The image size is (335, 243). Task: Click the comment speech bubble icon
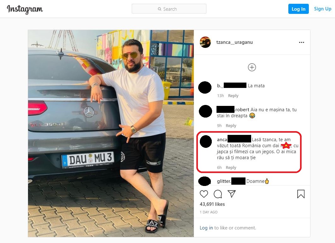[218, 194]
